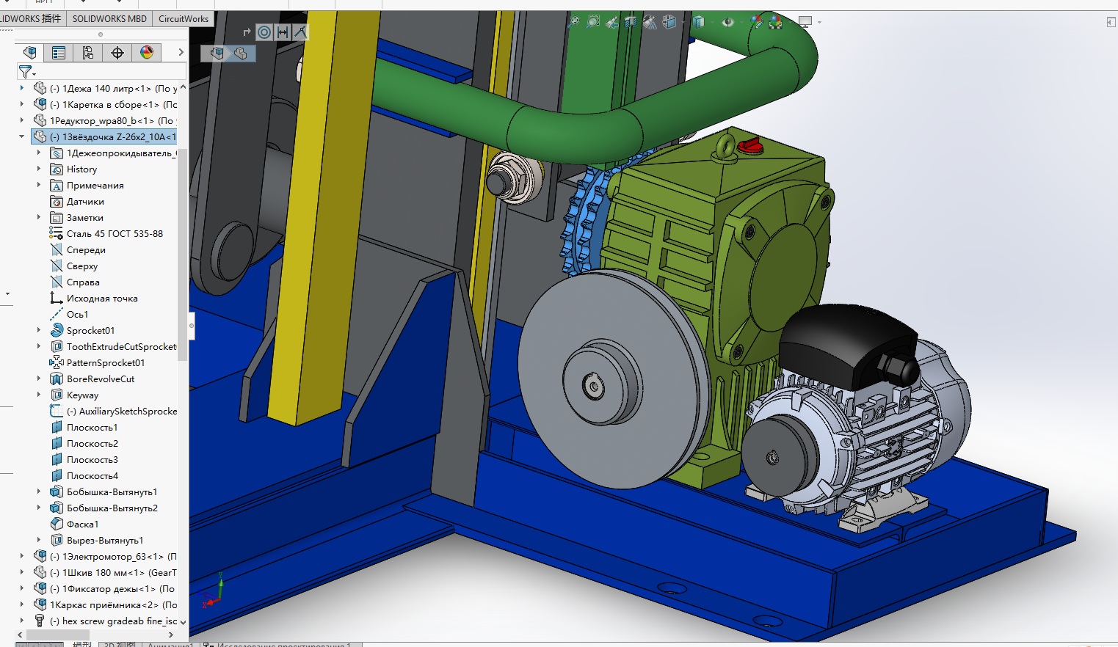1118x647 pixels.
Task: Show more manager tabs with the chevron arrow
Action: (x=181, y=52)
